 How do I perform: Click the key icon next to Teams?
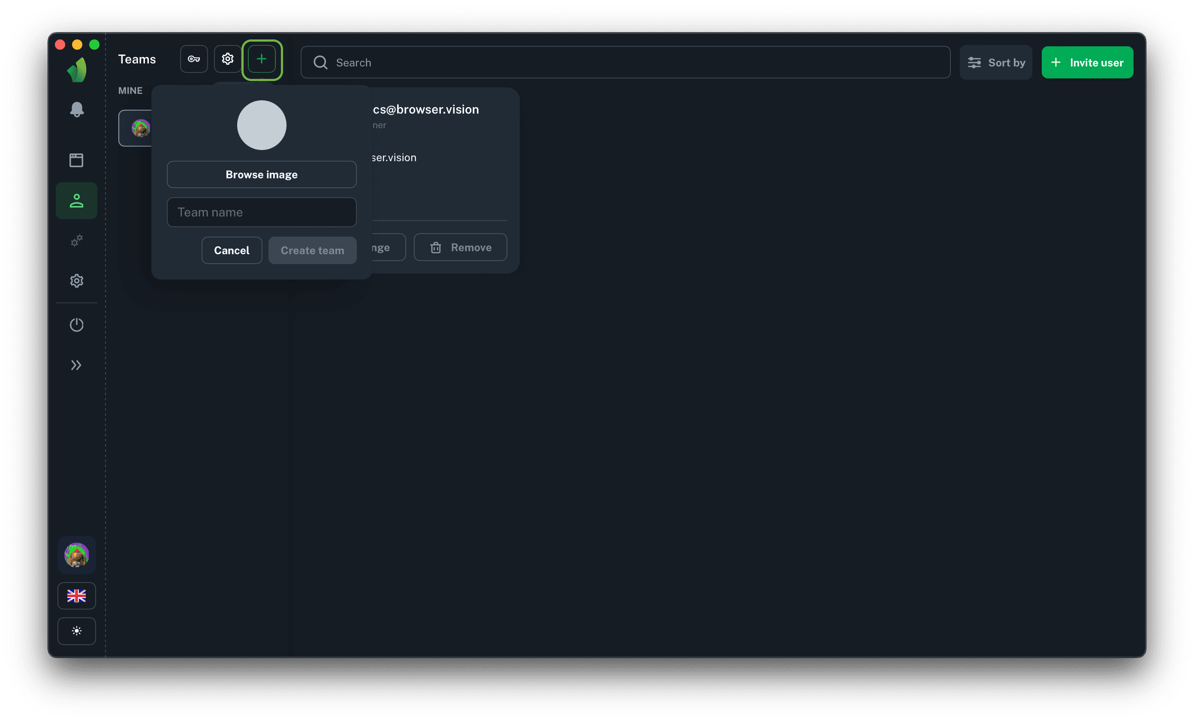click(x=194, y=59)
